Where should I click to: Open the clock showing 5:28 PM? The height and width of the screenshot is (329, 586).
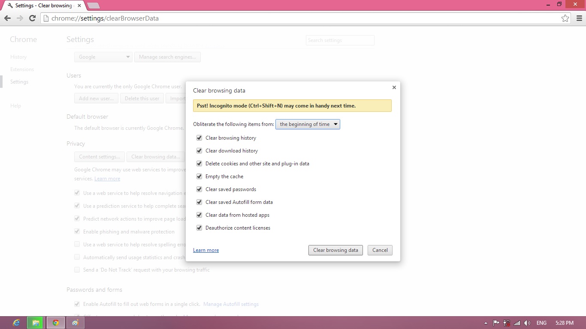564,323
